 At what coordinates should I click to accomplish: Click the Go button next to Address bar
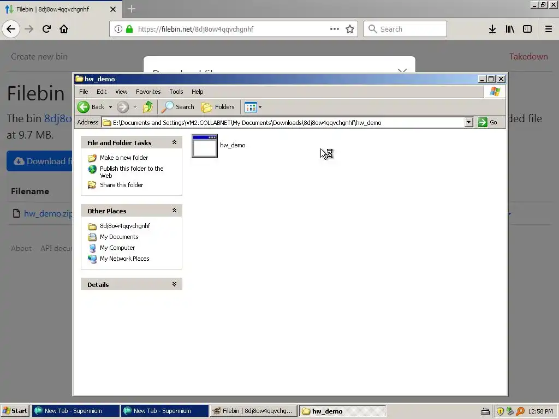(487, 122)
